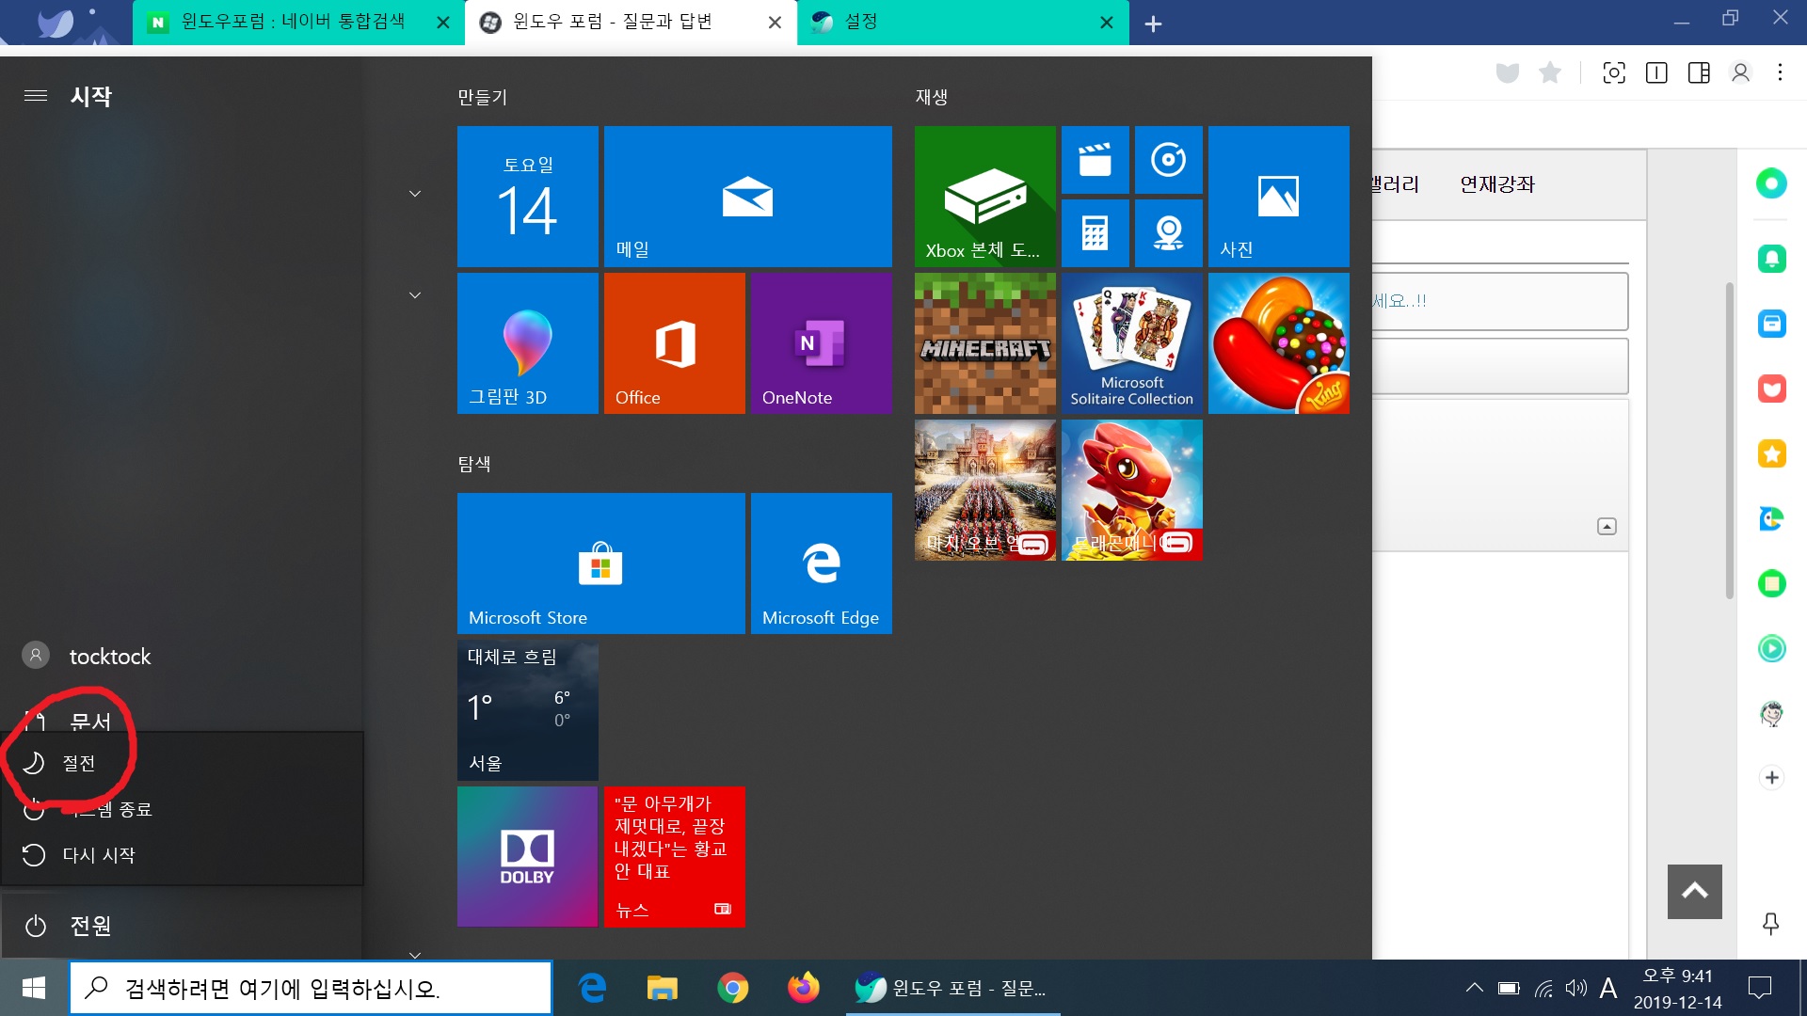Open the Calculator small tile

1095,233
